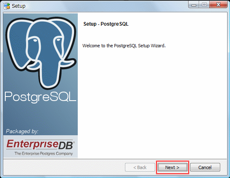Viewport: 230px width, 178px height.
Task: Click the disabled < Back button
Action: (140, 167)
